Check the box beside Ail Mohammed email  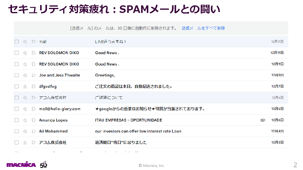coord(17,131)
